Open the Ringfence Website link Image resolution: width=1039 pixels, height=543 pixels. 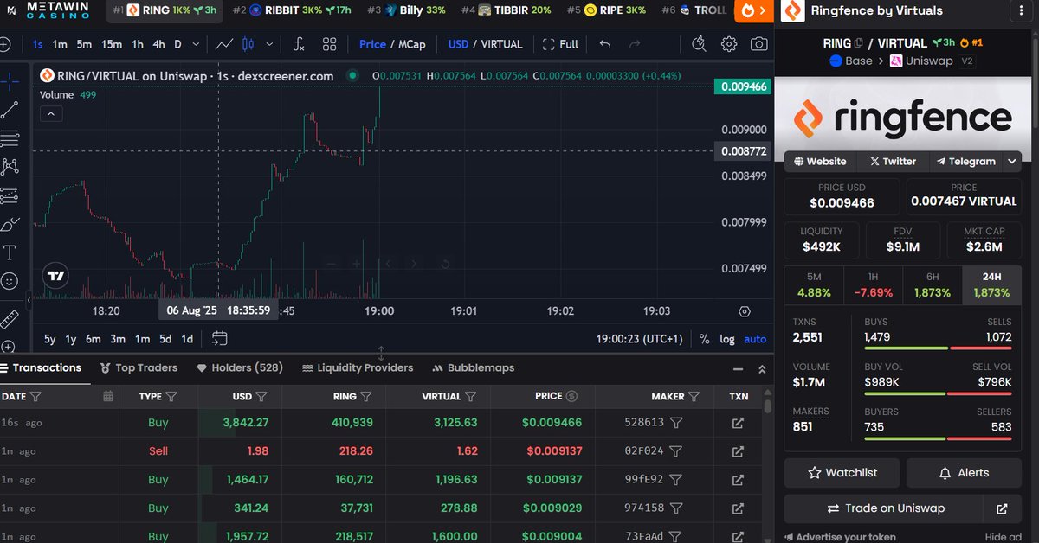click(x=819, y=161)
